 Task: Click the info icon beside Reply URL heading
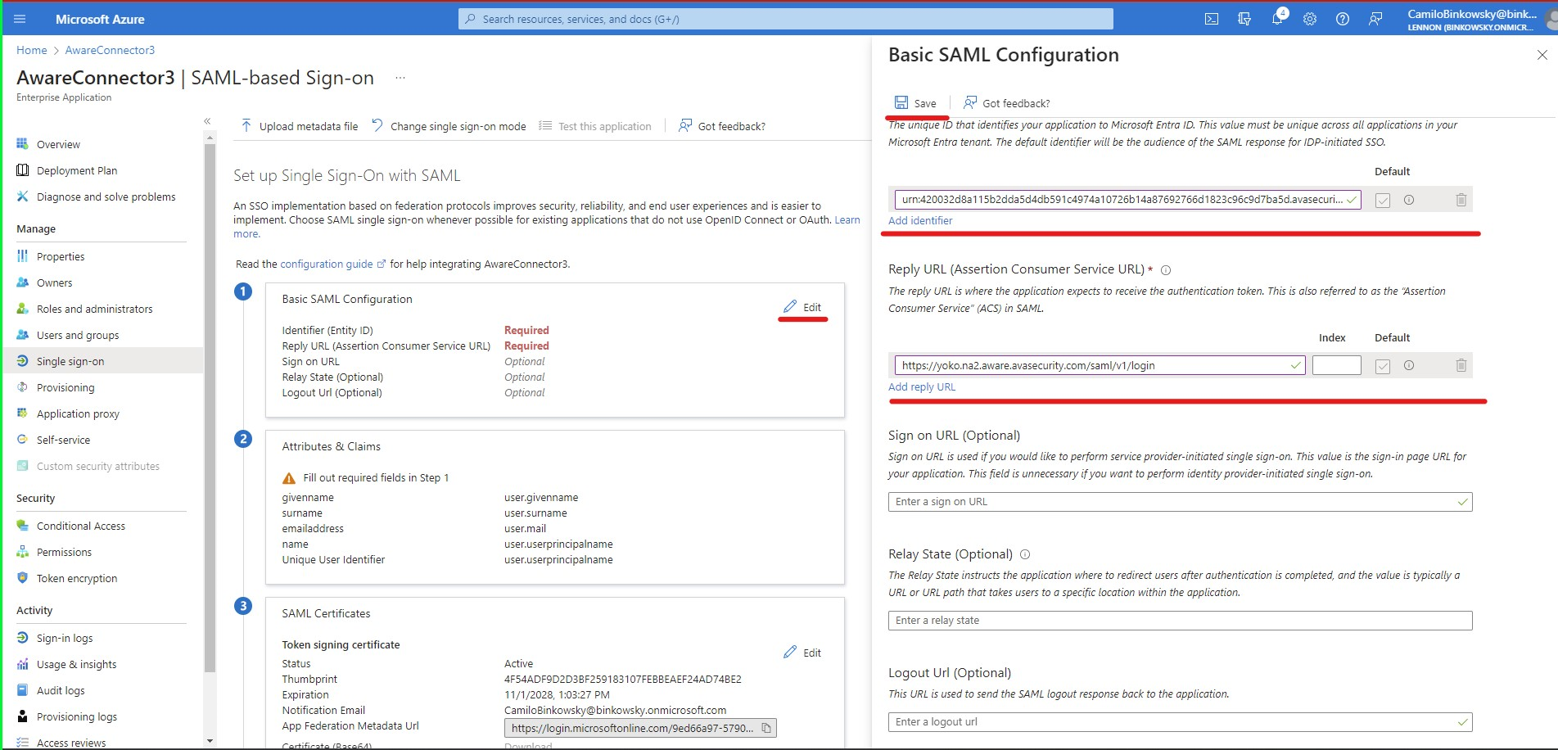(x=1166, y=269)
